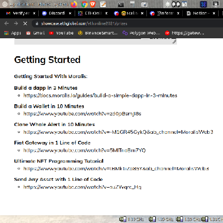Launch Firefox from the top panel
This screenshot has width=223, height=223.
tap(74, 4)
